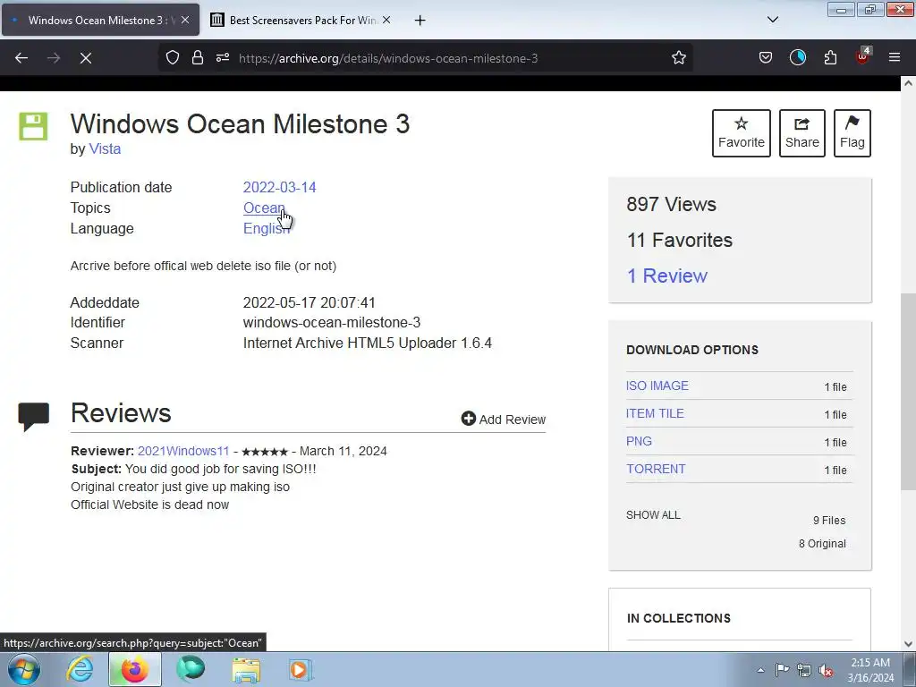Open Windows Explorer folder from taskbar
916x687 pixels.
point(246,670)
